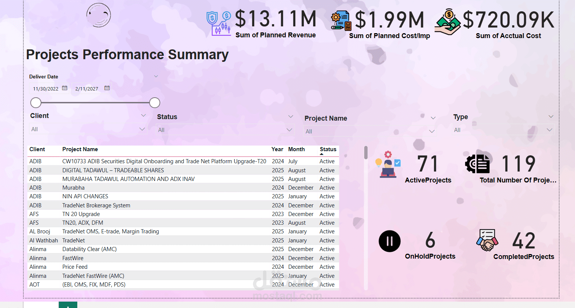575x308 pixels.
Task: Select the TN20, ADX, DFM project cell
Action: click(x=83, y=223)
